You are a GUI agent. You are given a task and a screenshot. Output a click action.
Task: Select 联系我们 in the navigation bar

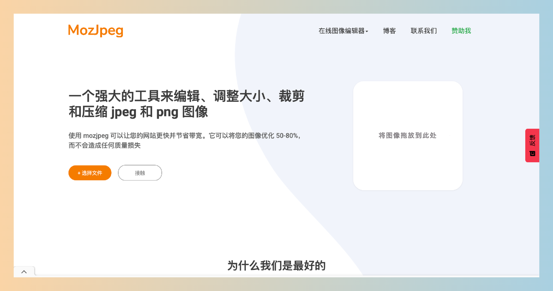[424, 31]
